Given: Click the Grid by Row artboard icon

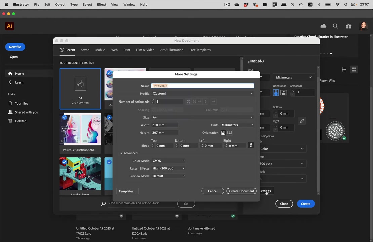Looking at the screenshot, I should coord(189,102).
